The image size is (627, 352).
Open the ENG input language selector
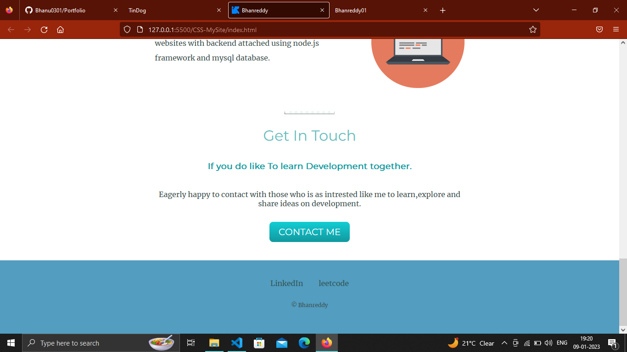click(562, 342)
